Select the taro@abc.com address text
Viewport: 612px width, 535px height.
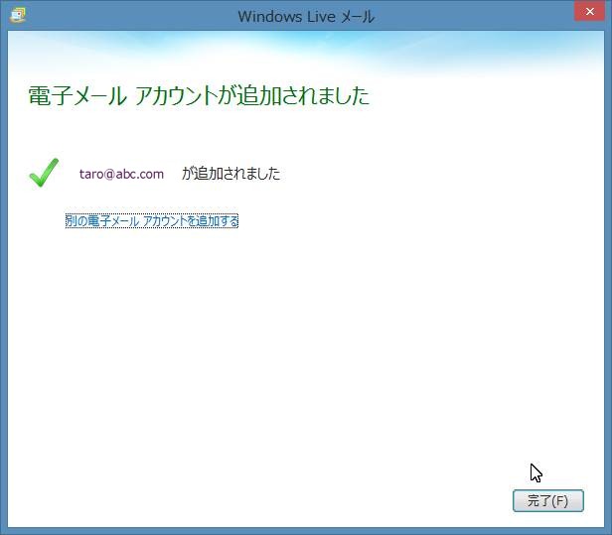(121, 174)
